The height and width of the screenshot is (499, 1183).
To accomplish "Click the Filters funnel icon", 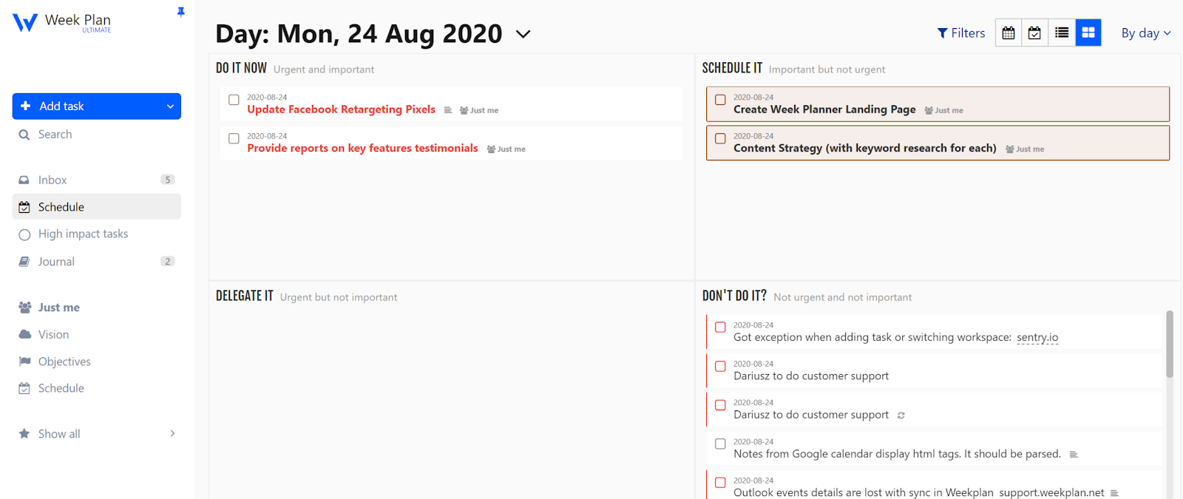I will [x=943, y=33].
